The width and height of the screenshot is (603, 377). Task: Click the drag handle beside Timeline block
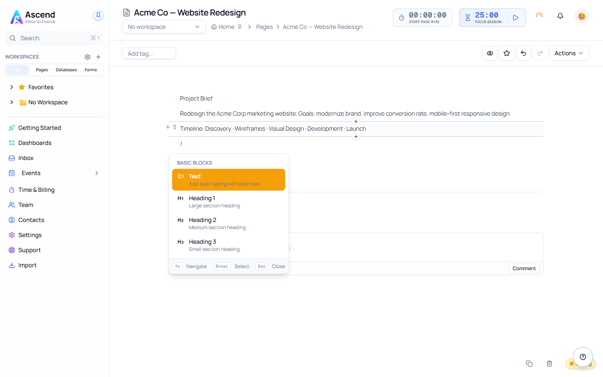pyautogui.click(x=175, y=127)
